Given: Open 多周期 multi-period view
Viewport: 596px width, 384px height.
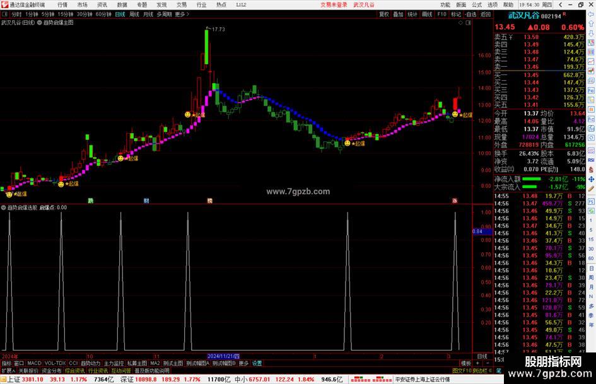Looking at the screenshot, I should click(x=164, y=14).
